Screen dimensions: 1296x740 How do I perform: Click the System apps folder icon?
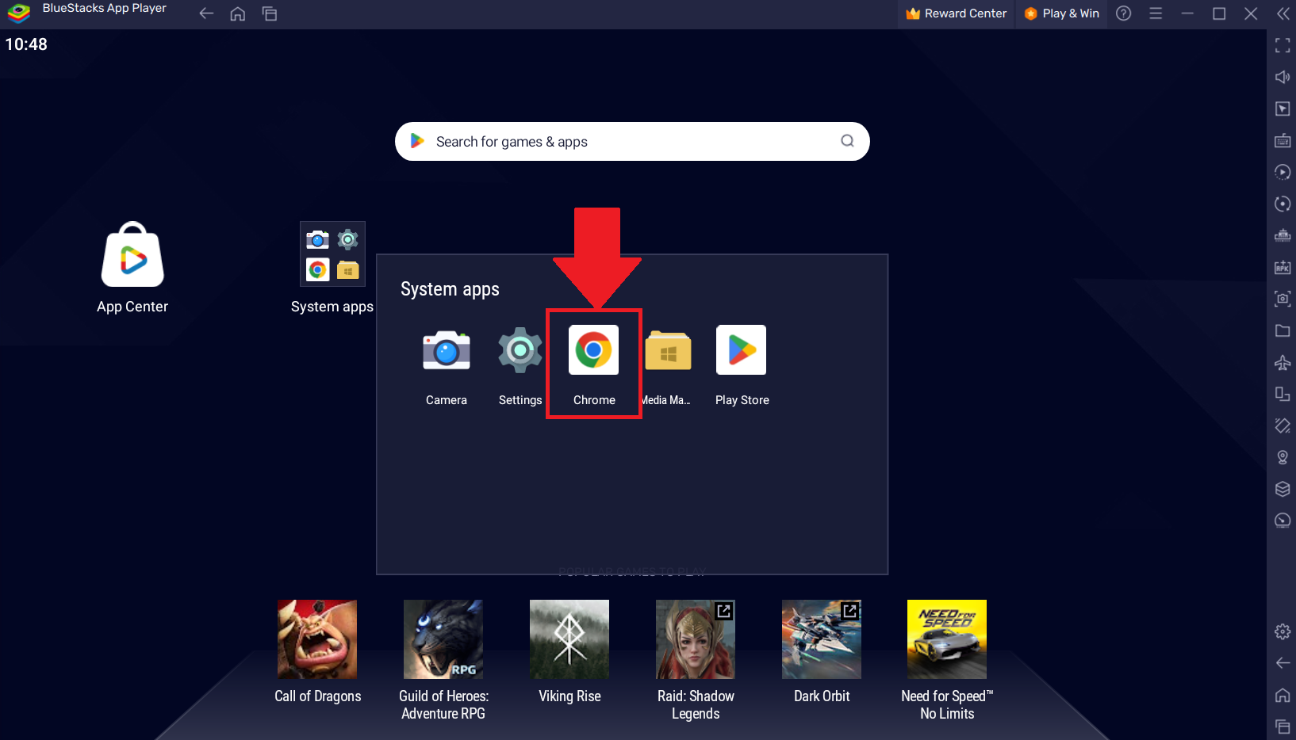pyautogui.click(x=332, y=254)
